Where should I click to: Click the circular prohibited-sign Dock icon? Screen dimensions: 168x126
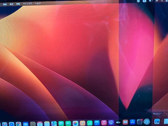147,122
